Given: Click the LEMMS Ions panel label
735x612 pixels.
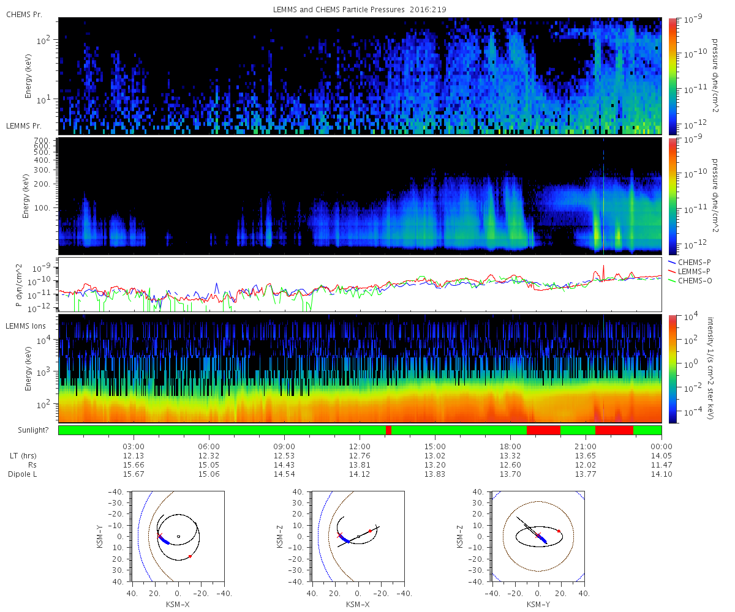Looking at the screenshot, I should [x=25, y=326].
